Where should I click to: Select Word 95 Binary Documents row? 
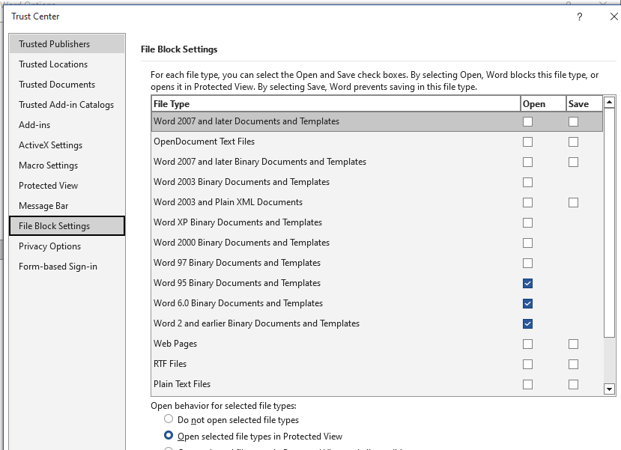pos(377,283)
